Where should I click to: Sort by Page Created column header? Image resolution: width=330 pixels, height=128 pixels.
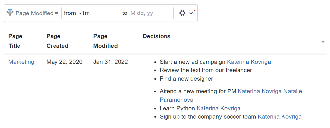click(x=57, y=41)
